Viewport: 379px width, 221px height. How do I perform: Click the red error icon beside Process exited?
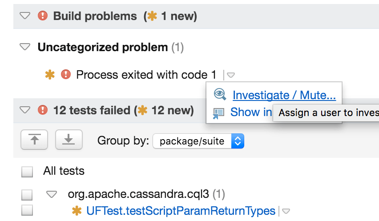66,75
